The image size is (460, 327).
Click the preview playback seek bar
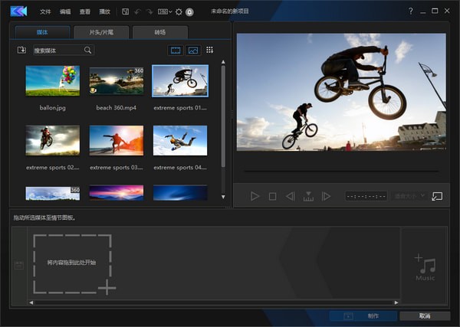[342, 171]
